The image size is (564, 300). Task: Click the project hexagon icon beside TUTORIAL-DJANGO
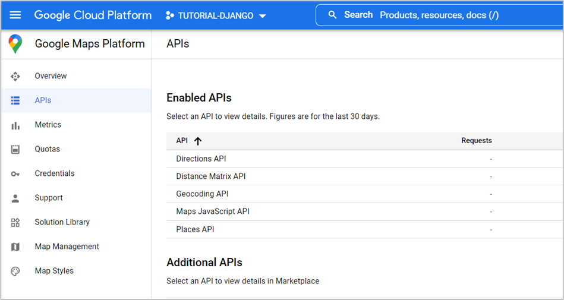170,15
